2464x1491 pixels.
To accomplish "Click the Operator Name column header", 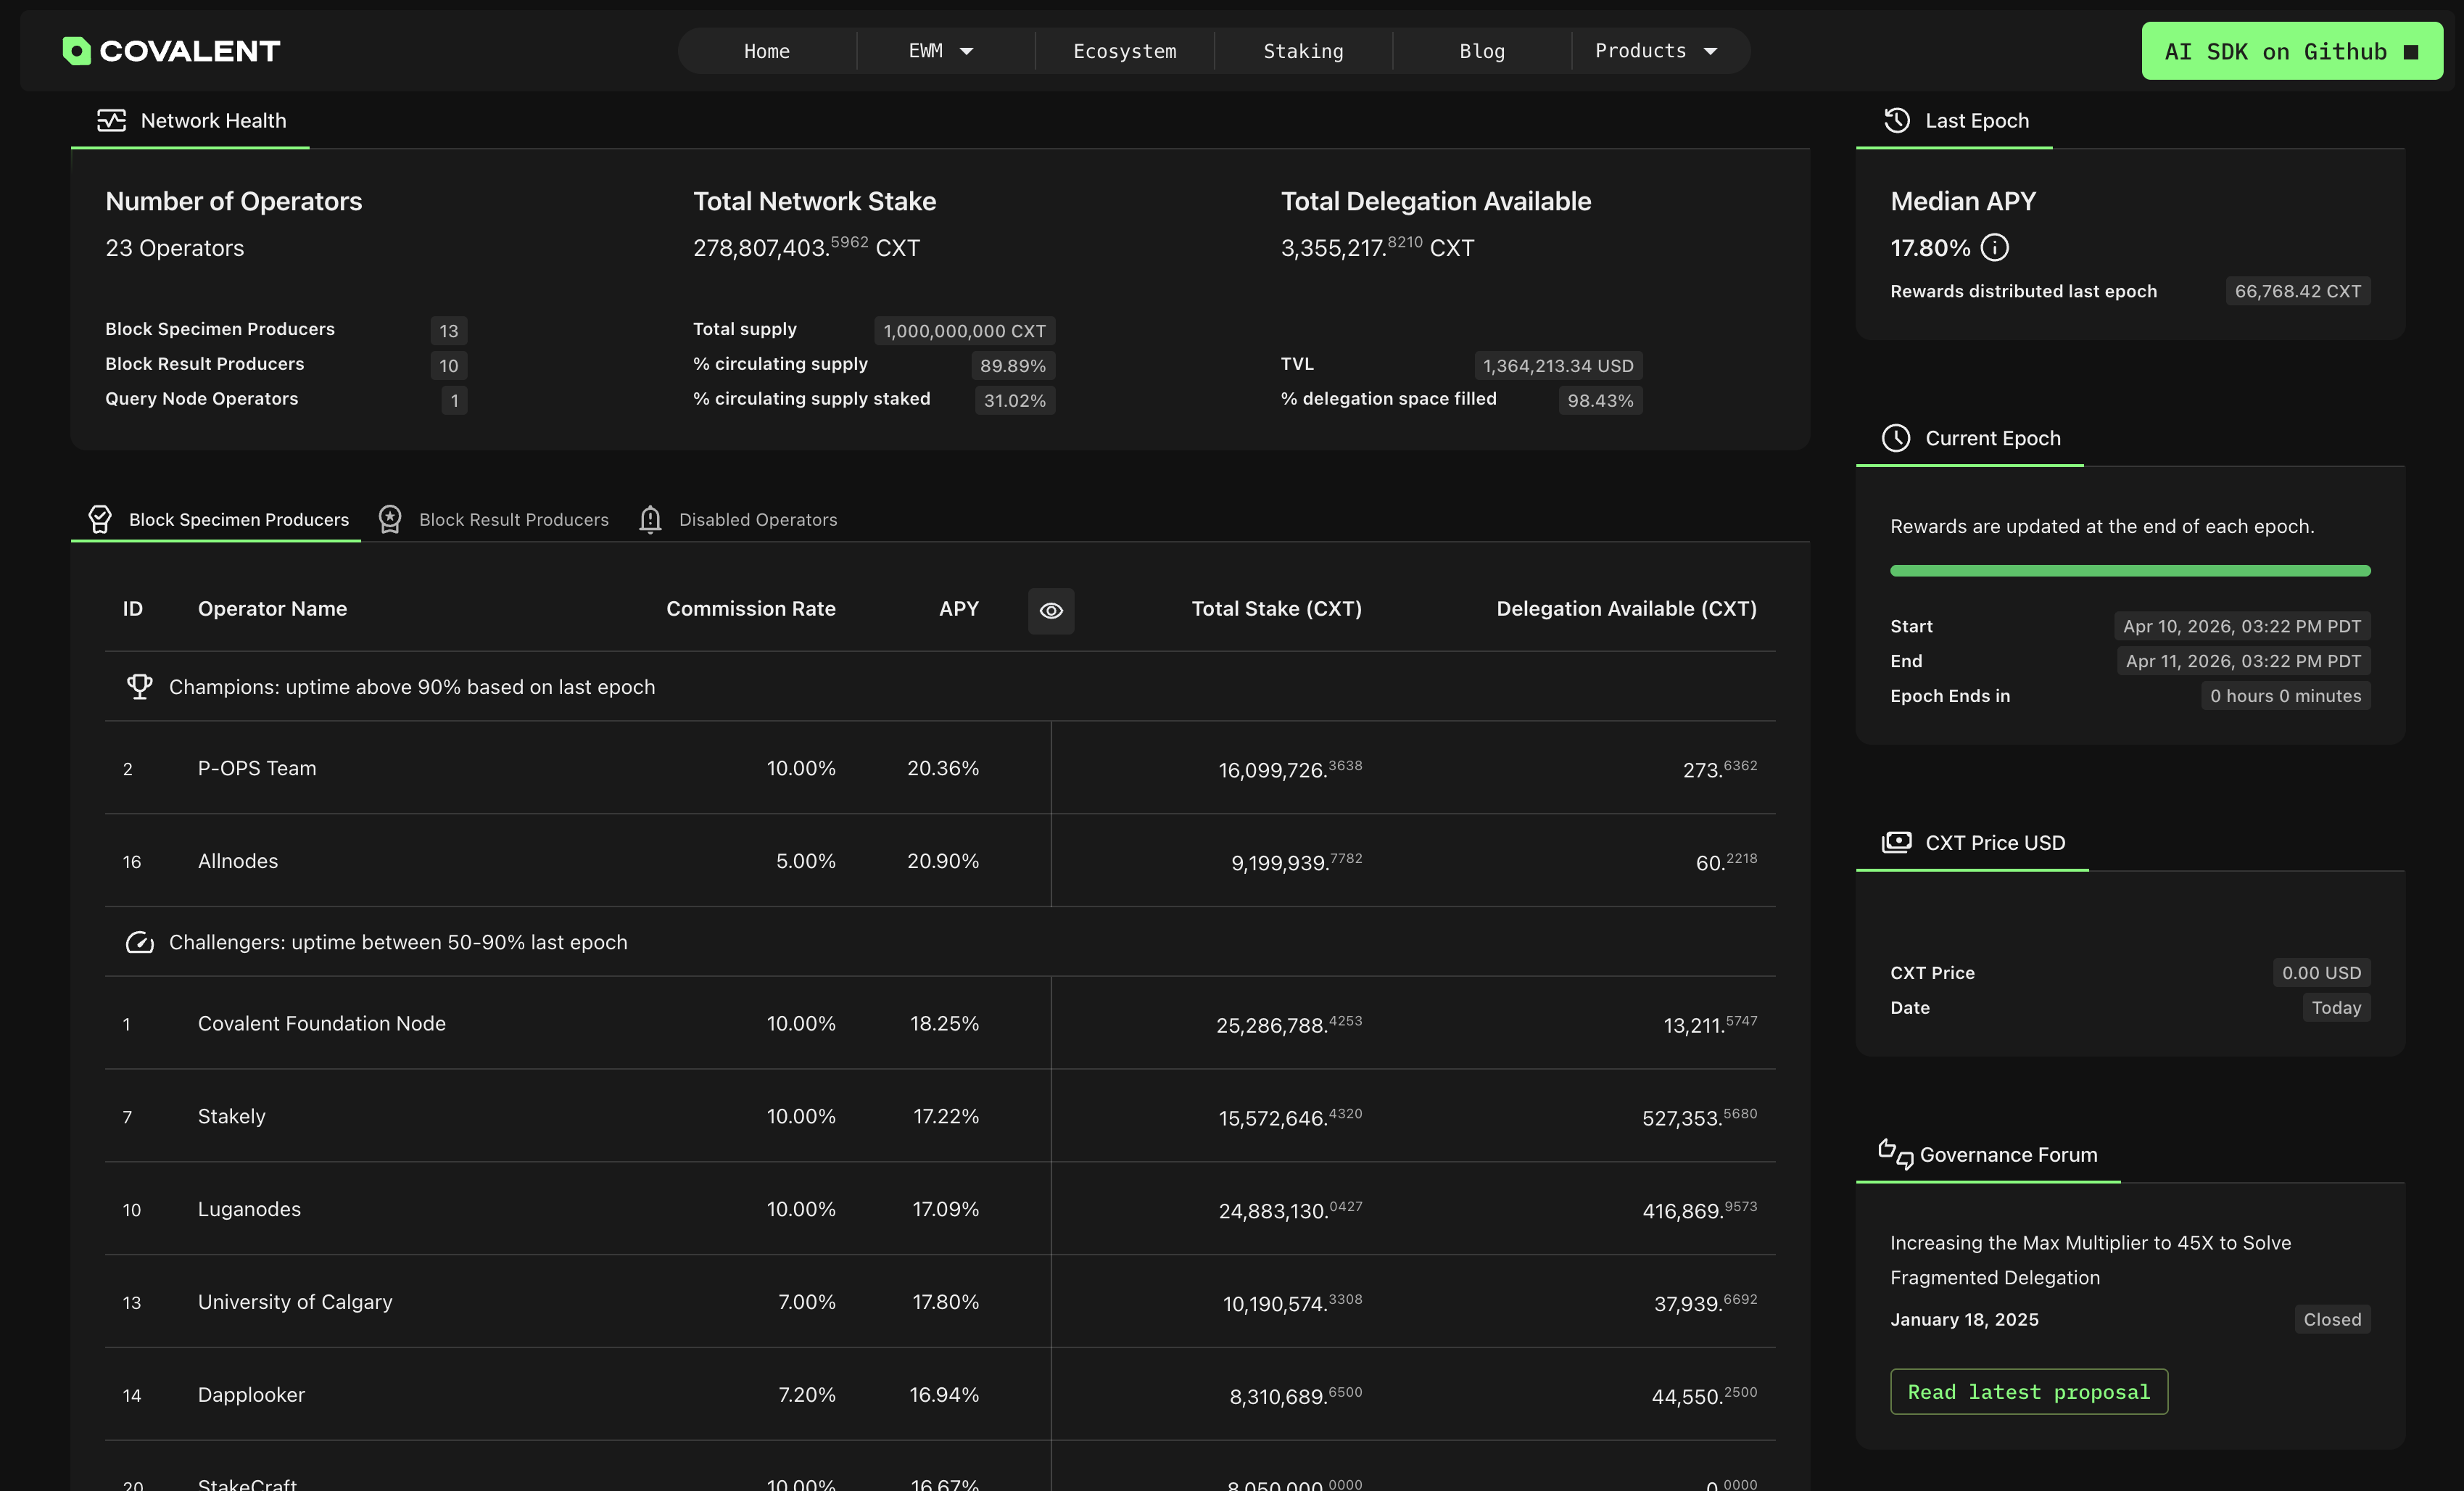I will click(x=272, y=609).
